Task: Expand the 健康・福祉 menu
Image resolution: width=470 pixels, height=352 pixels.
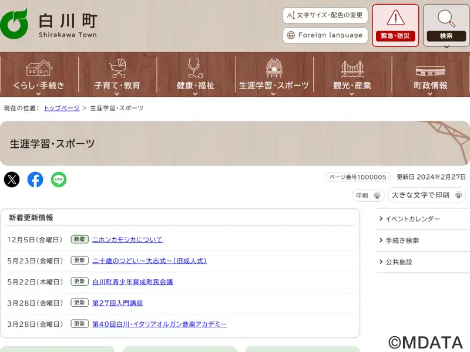Action: (196, 75)
